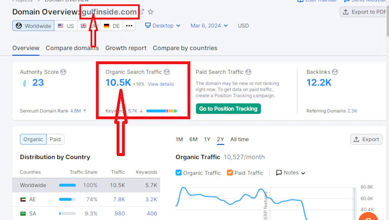Viewport: 389px width, 220px height.
Task: Click the Traffic Share column header
Action: pyautogui.click(x=84, y=172)
